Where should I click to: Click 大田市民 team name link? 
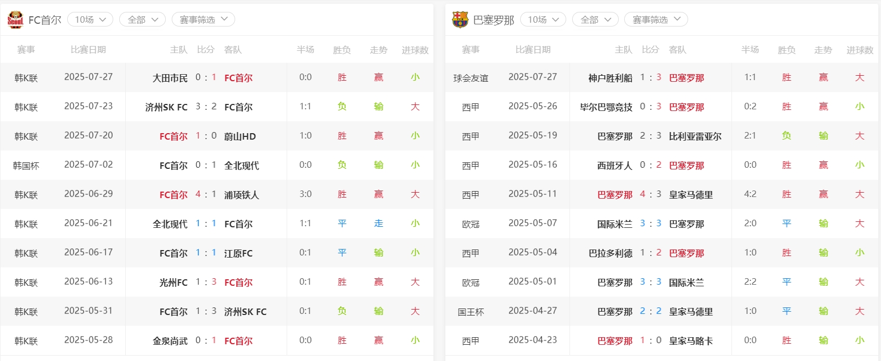pyautogui.click(x=170, y=78)
